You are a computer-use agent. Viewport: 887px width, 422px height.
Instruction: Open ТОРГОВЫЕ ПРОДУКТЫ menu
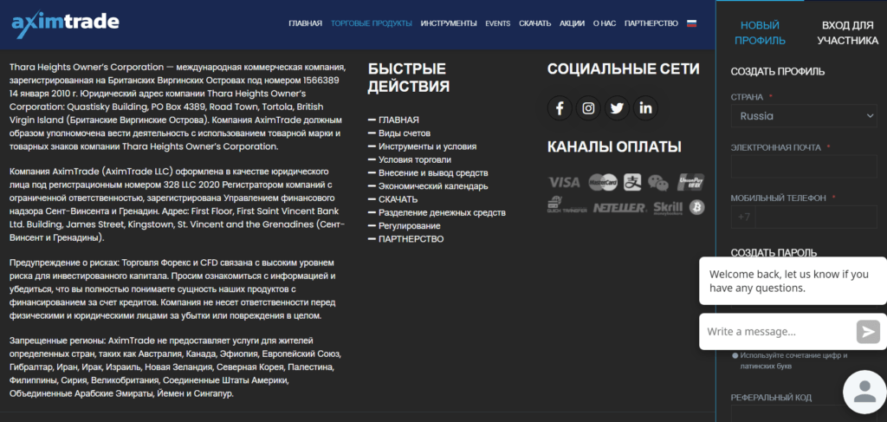[372, 23]
